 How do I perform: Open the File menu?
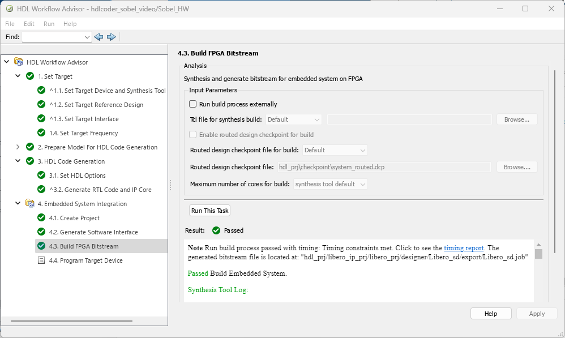coord(10,24)
